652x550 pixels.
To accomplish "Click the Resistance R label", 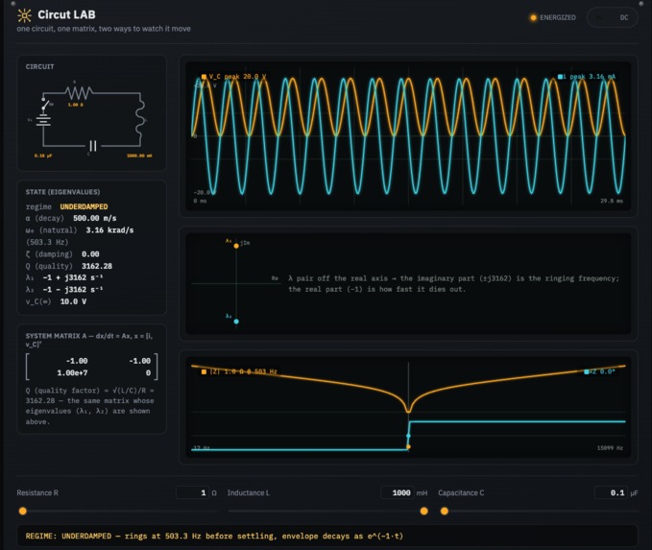I will (x=37, y=493).
